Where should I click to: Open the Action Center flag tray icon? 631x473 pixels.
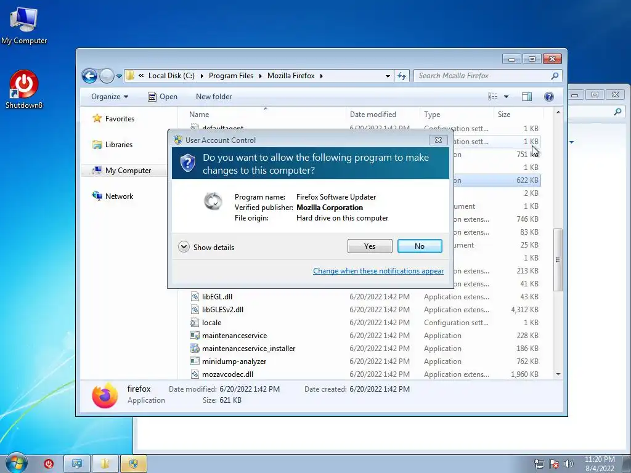pos(554,464)
